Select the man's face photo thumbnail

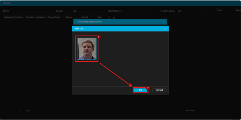click(87, 49)
